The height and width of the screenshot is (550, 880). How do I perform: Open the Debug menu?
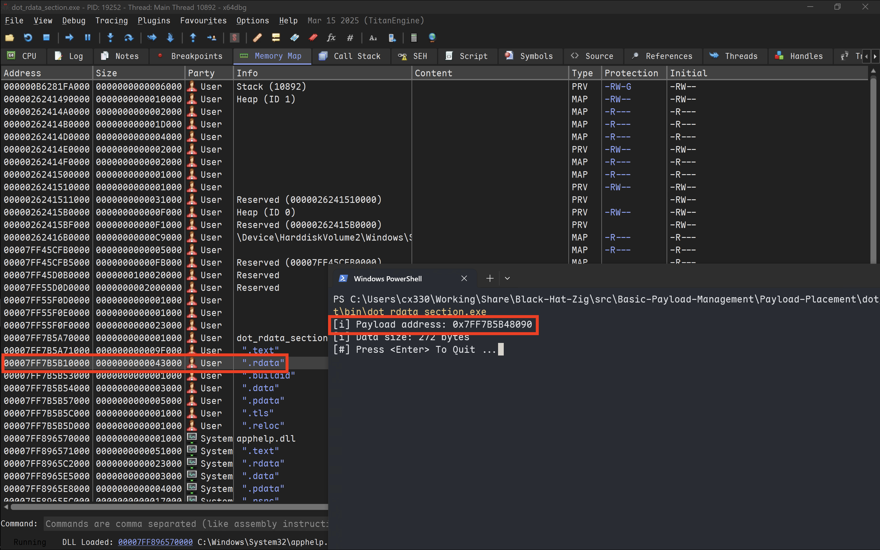tap(74, 21)
